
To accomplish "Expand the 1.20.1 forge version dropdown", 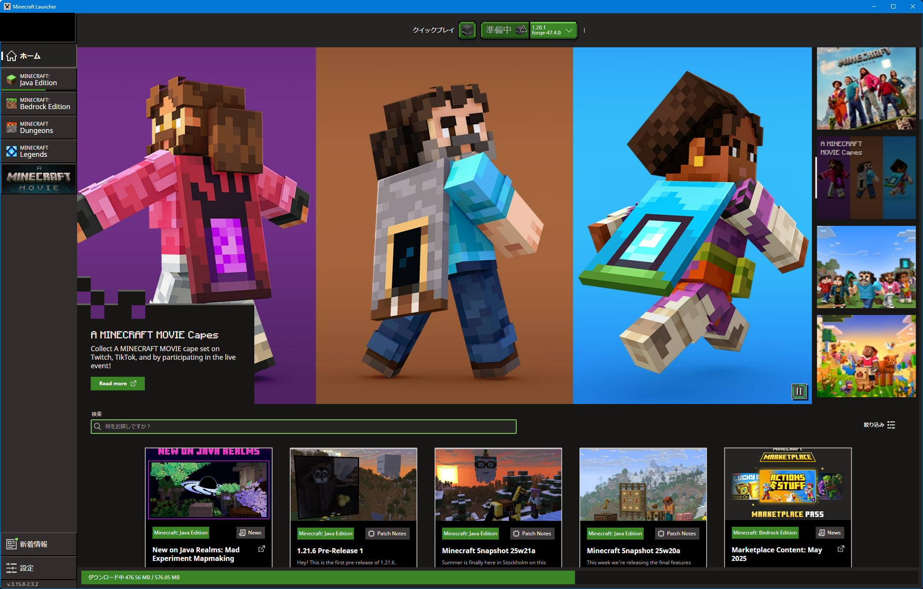I will pos(553,30).
